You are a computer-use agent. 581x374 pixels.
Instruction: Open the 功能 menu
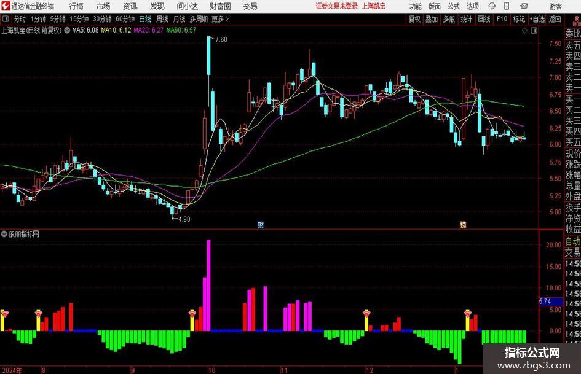(x=416, y=6)
